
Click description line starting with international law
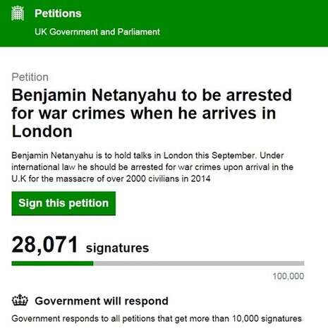(x=152, y=167)
